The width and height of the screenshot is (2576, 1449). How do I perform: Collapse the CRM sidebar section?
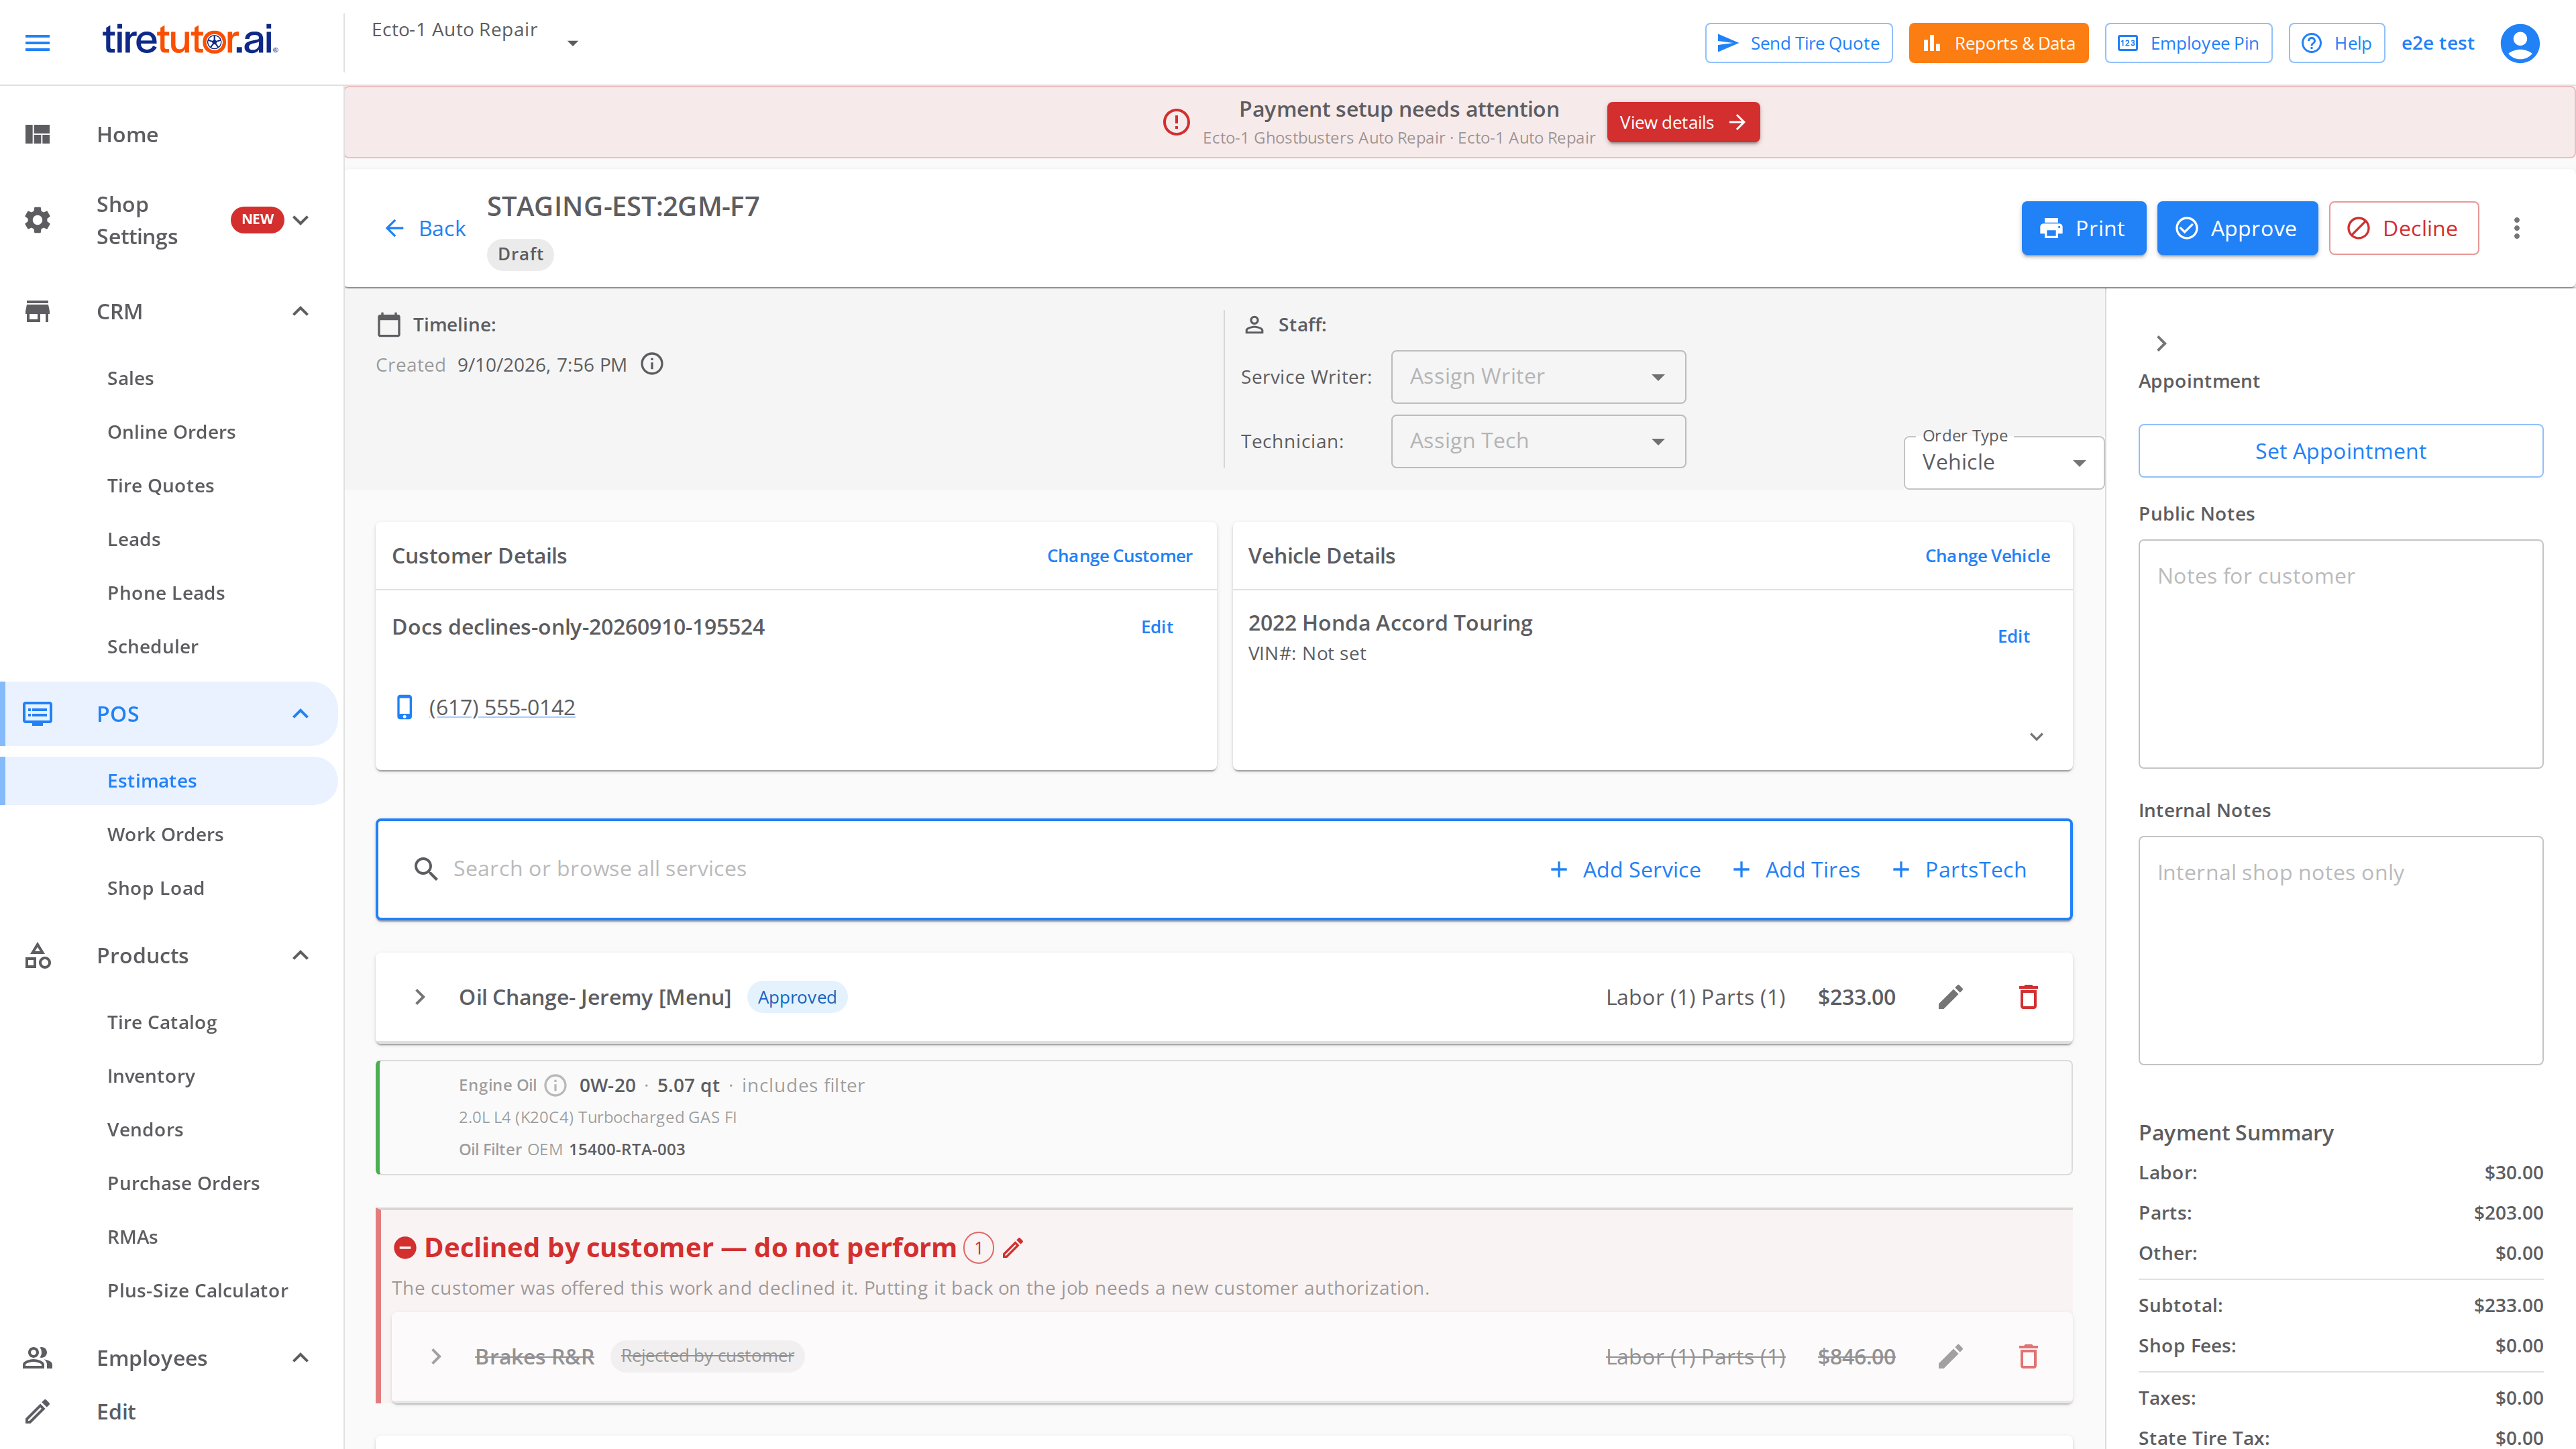coord(300,311)
